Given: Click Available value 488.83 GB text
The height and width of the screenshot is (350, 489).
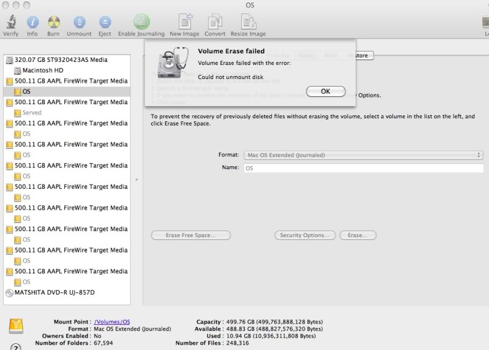Looking at the screenshot, I should click(x=274, y=329).
